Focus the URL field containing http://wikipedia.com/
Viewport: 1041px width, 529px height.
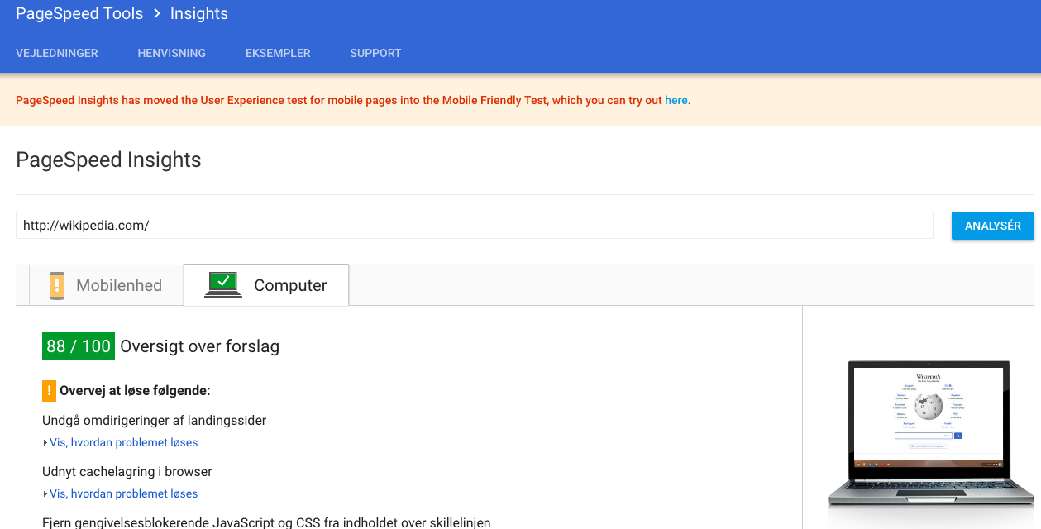[x=474, y=225]
